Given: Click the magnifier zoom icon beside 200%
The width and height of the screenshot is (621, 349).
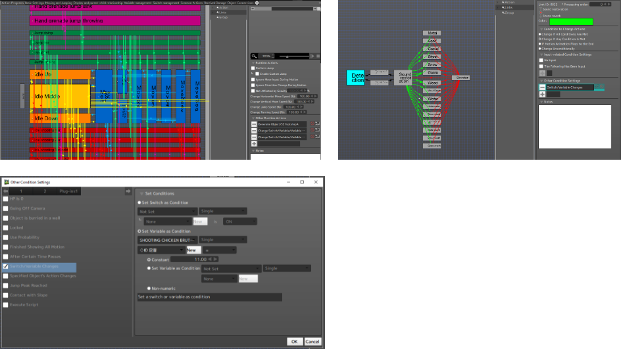Looking at the screenshot, I should click(x=254, y=56).
